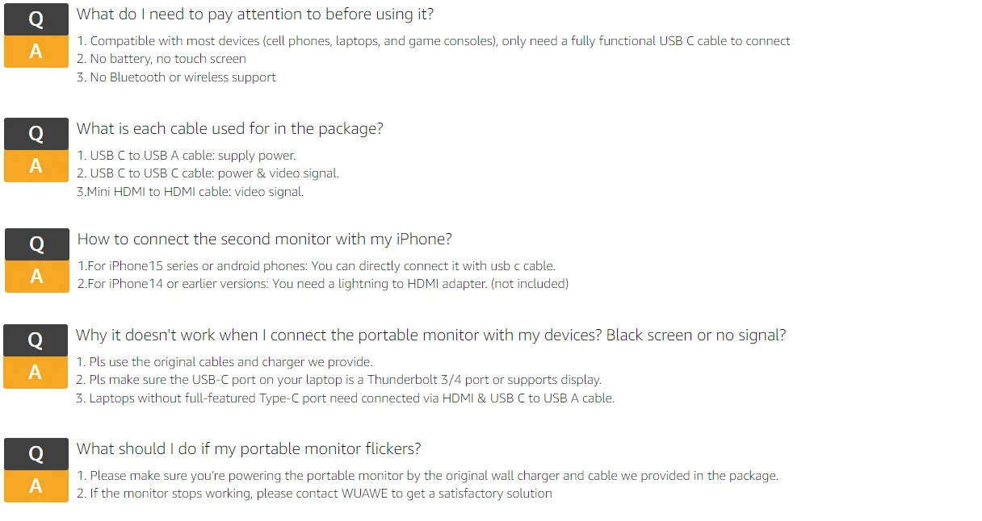The width and height of the screenshot is (982, 521).
Task: Click the Mini HDMI to HDMI cable line
Action: point(190,192)
